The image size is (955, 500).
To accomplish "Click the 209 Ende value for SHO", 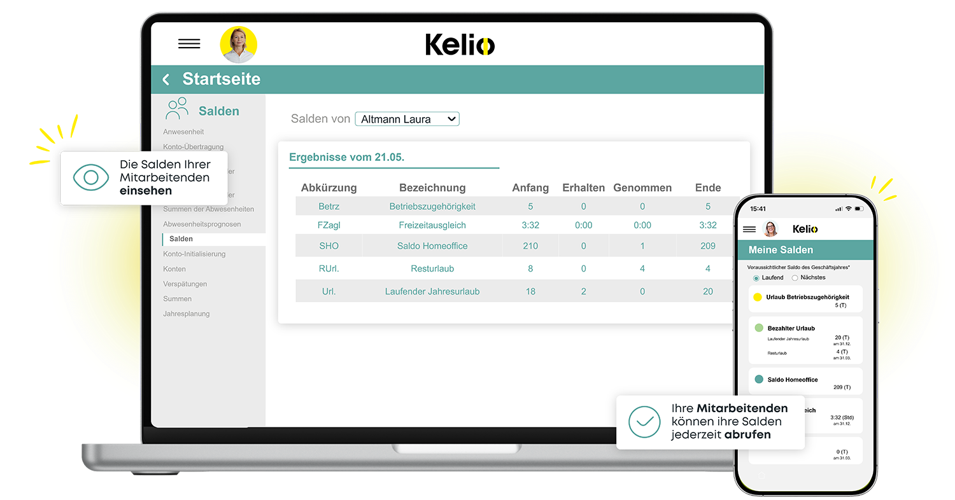I will [x=708, y=246].
